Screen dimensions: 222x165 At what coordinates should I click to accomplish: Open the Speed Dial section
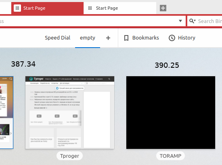click(57, 38)
